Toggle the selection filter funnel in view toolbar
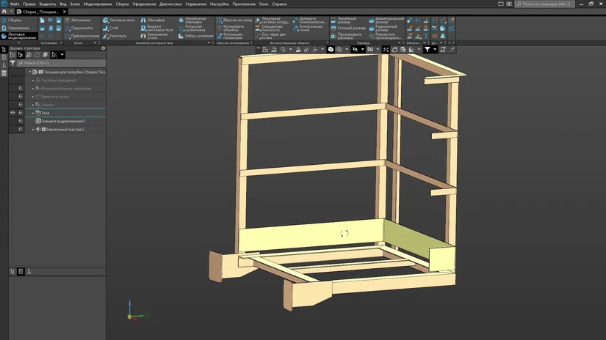The height and width of the screenshot is (340, 606). [x=427, y=49]
